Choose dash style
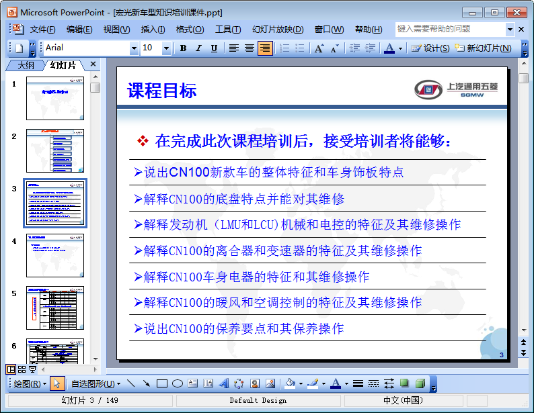The width and height of the screenshot is (534, 413). (x=373, y=383)
